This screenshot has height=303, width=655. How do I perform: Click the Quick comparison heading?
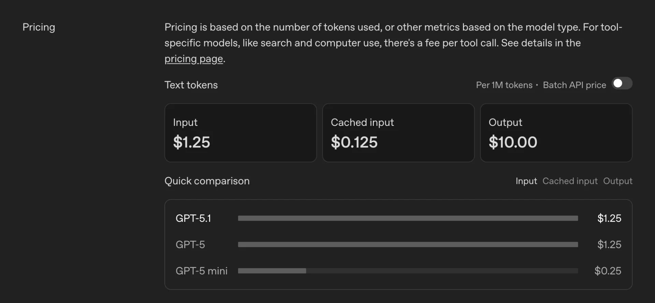point(207,181)
